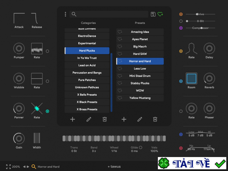Screen dimensions: 228x171
Task: Select the Pure Patches category
Action: [87, 80]
